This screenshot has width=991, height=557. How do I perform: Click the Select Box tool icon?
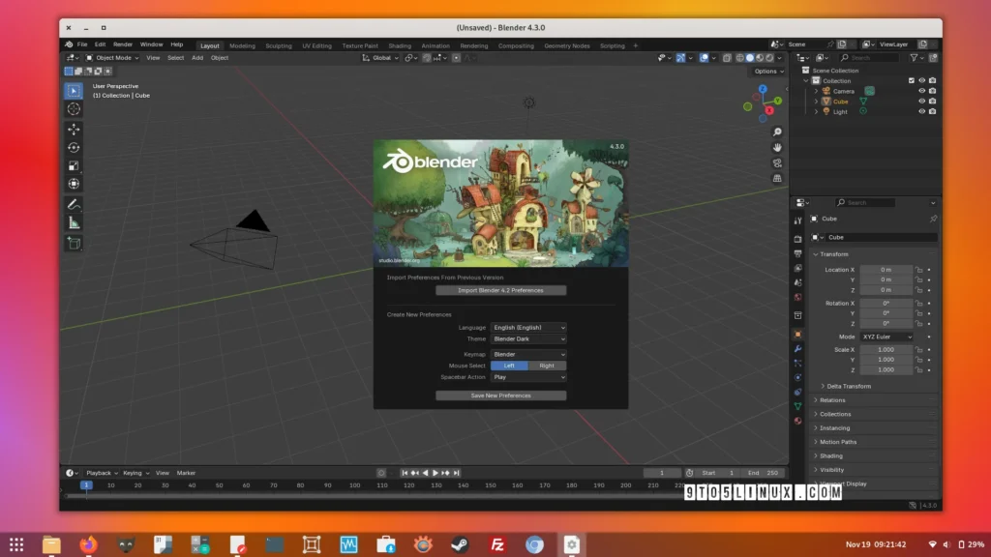(74, 91)
